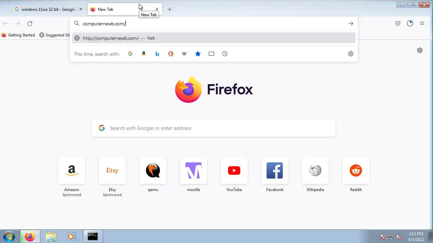
Task: Visit http://computernewb.com/ suggestion
Action: pyautogui.click(x=214, y=38)
